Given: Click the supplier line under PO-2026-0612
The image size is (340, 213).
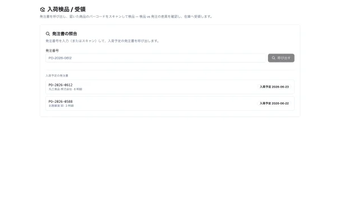Looking at the screenshot, I should tap(65, 89).
